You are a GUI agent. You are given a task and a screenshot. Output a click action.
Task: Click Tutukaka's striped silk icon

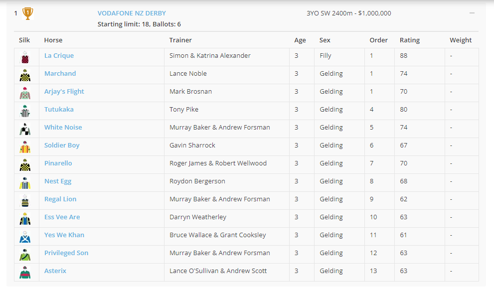pyautogui.click(x=25, y=111)
